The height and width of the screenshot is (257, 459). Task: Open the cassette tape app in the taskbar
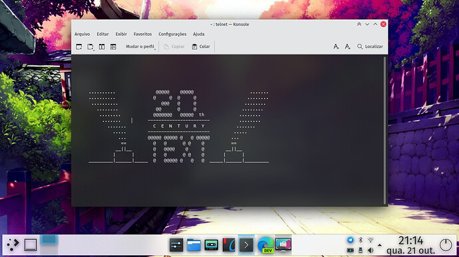[x=211, y=245]
